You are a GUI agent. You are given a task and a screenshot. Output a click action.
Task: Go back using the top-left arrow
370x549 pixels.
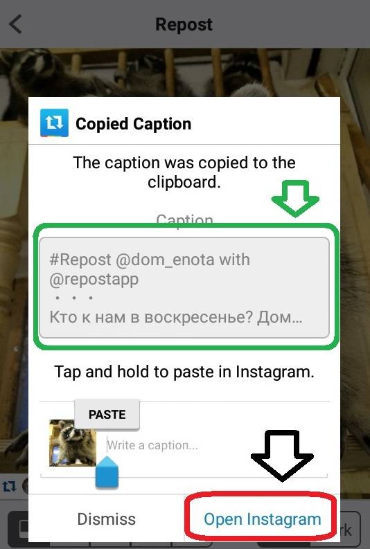[x=16, y=24]
